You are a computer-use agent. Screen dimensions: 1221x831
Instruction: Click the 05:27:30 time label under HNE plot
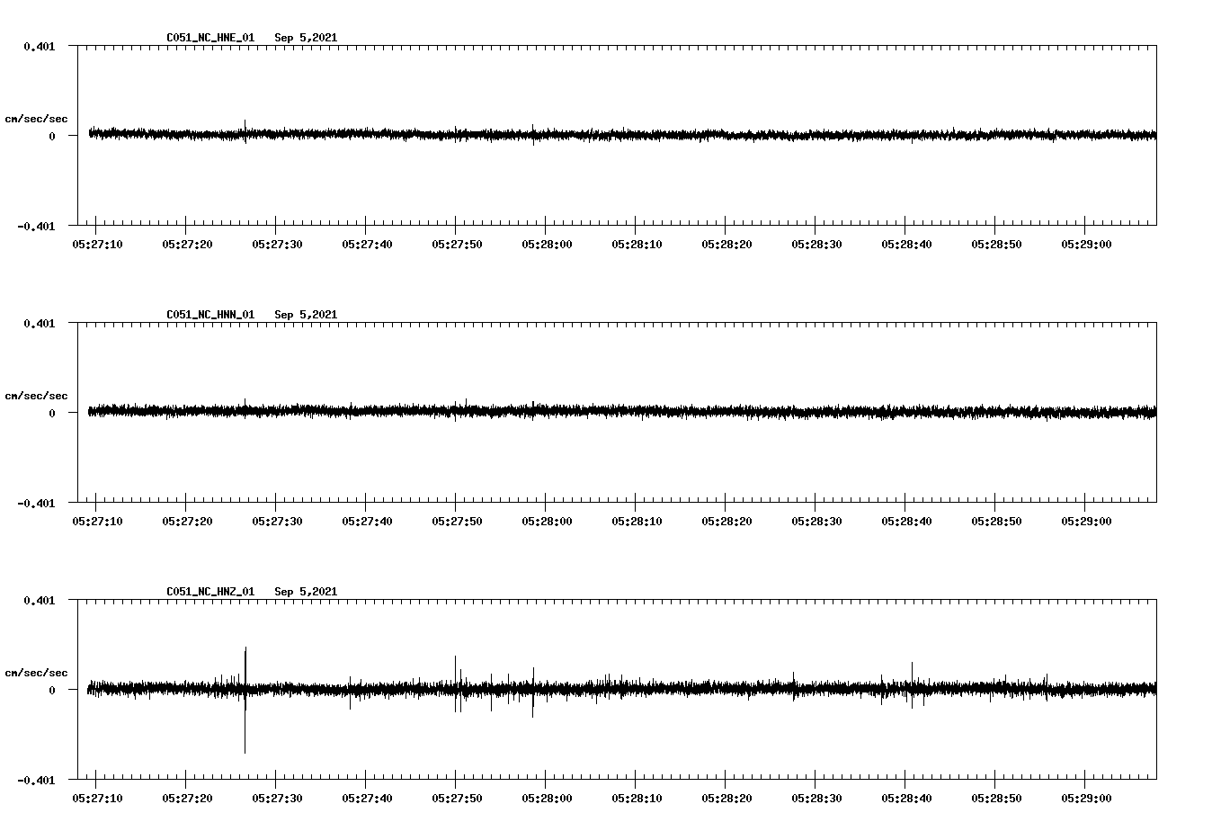277,245
